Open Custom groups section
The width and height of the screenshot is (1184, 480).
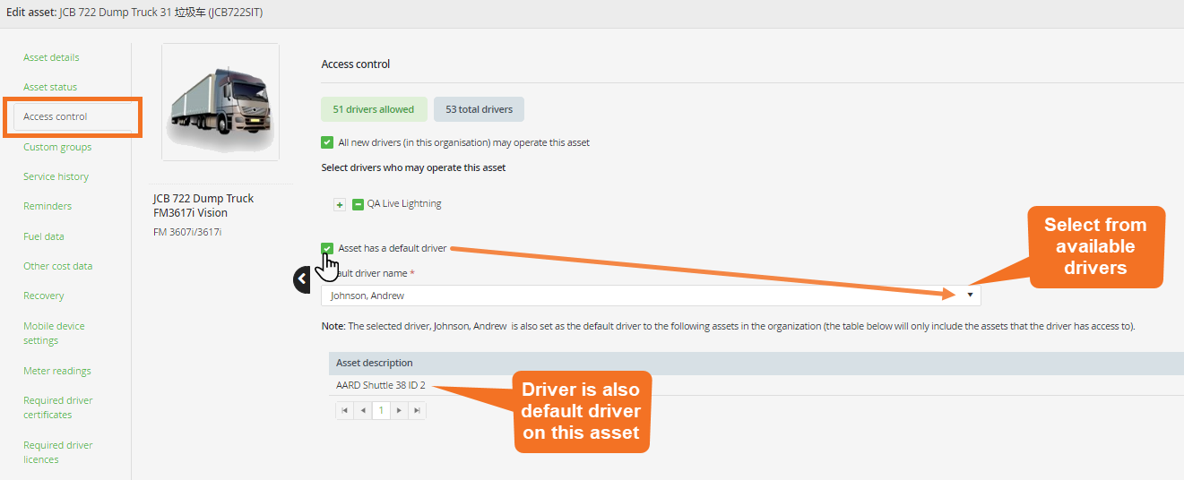57,147
